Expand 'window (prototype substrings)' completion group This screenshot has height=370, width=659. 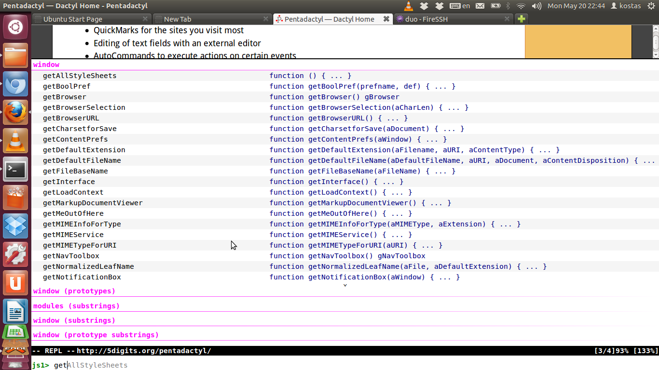pyautogui.click(x=96, y=335)
